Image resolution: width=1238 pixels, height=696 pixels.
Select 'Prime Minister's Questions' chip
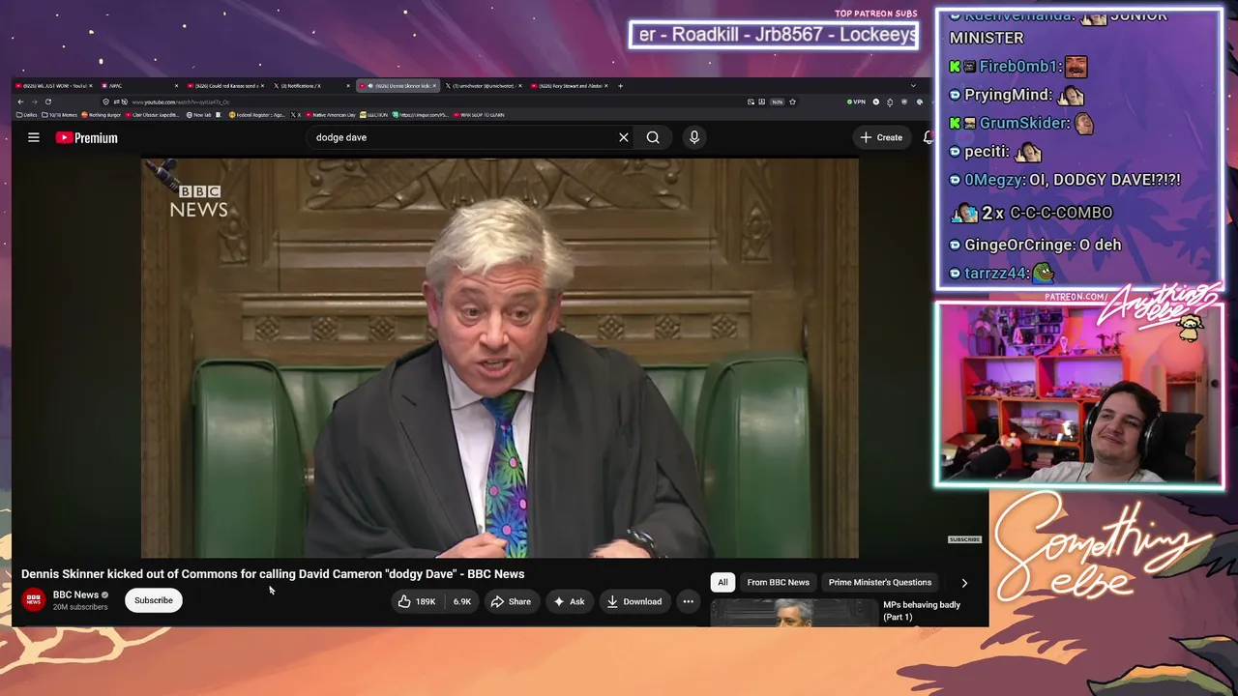click(x=880, y=582)
